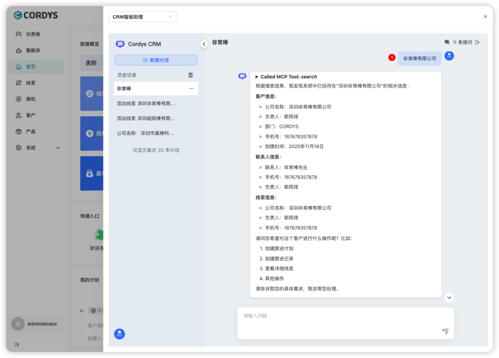Open the CRM智能助理 dropdown
The width and height of the screenshot is (499, 358).
142,16
